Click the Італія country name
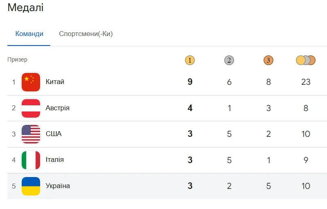The height and width of the screenshot is (209, 327). coord(54,160)
